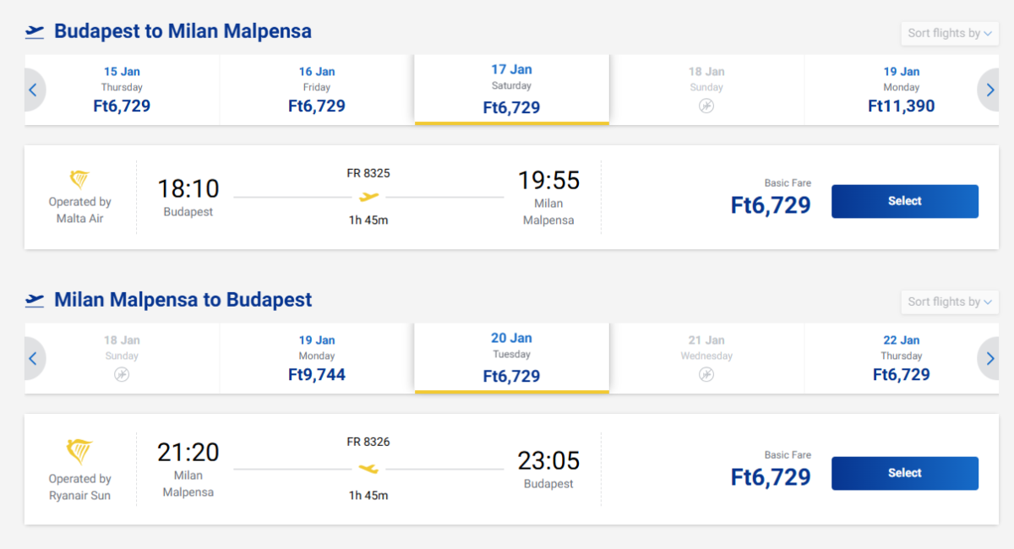This screenshot has height=549, width=1014.
Task: Click the yellow plane icon on FR 8326
Action: (x=368, y=469)
